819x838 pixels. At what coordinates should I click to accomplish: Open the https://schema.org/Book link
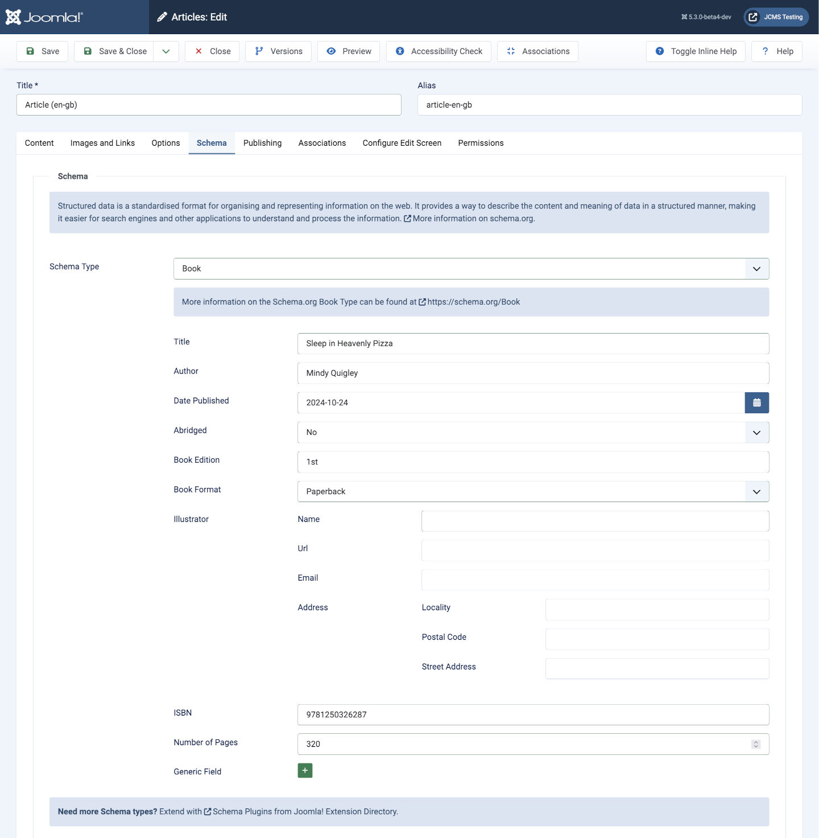(469, 302)
